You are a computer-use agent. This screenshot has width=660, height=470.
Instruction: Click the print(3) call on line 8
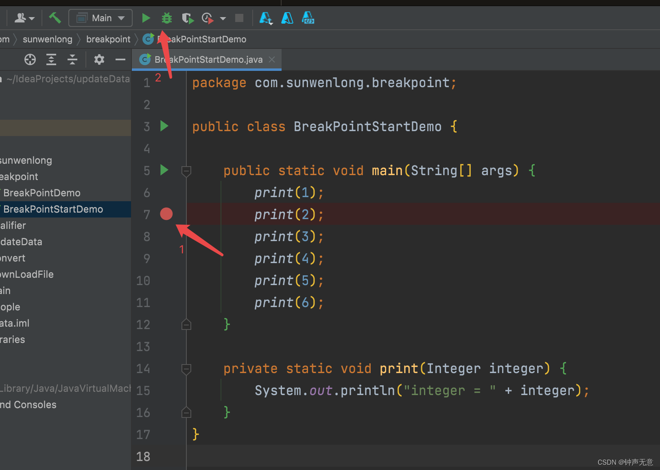[289, 236]
